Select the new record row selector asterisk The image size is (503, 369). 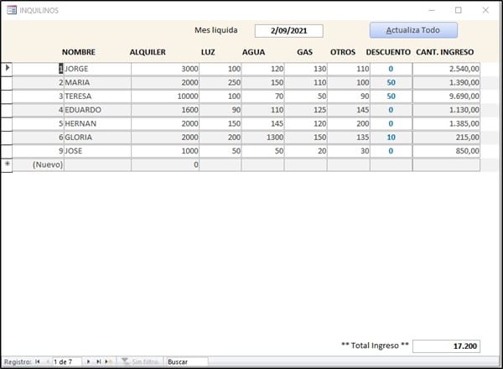[8, 164]
